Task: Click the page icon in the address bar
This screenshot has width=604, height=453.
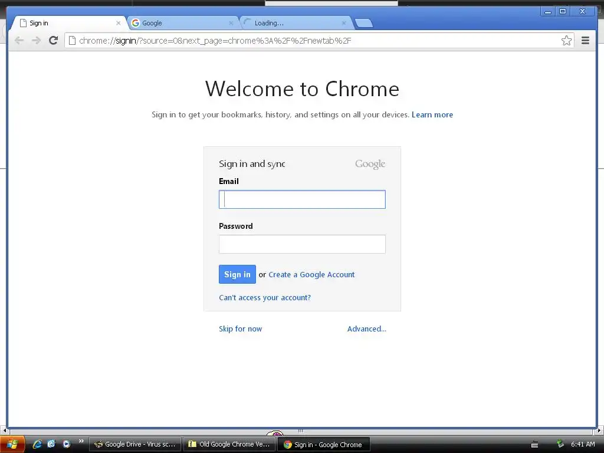Action: pos(72,41)
